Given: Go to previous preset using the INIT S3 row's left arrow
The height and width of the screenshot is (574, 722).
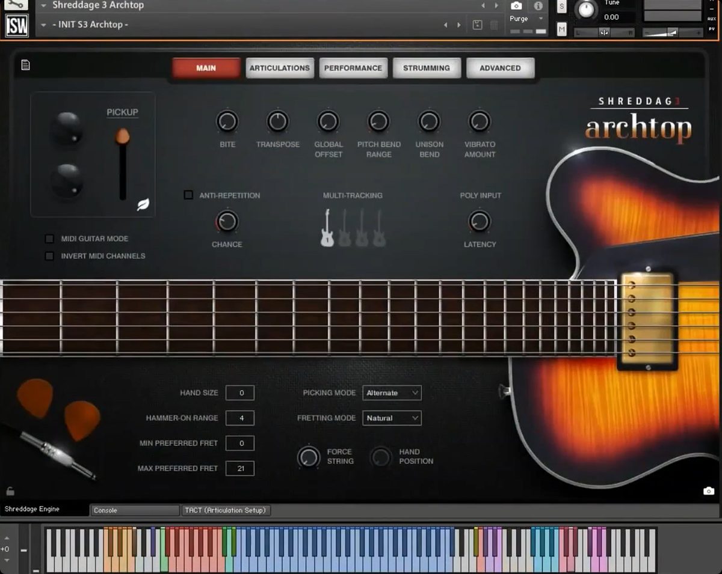Looking at the screenshot, I should click(445, 25).
